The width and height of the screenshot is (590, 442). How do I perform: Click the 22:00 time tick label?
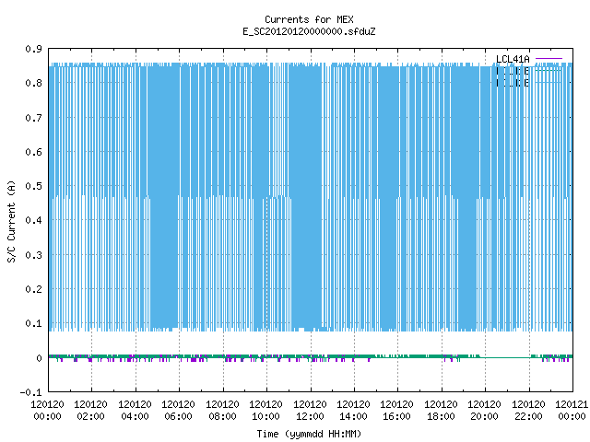[x=528, y=416]
